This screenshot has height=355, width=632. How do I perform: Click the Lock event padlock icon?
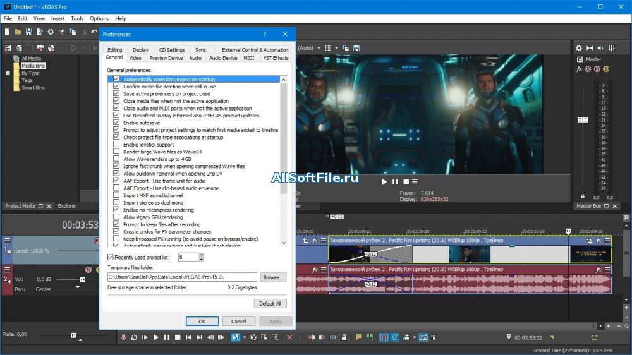pos(344,337)
